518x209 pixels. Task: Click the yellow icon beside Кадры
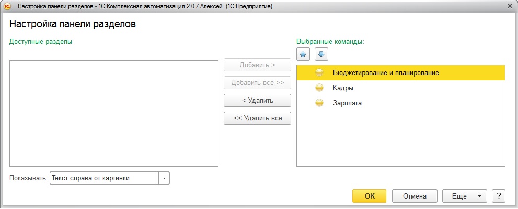[x=319, y=88]
